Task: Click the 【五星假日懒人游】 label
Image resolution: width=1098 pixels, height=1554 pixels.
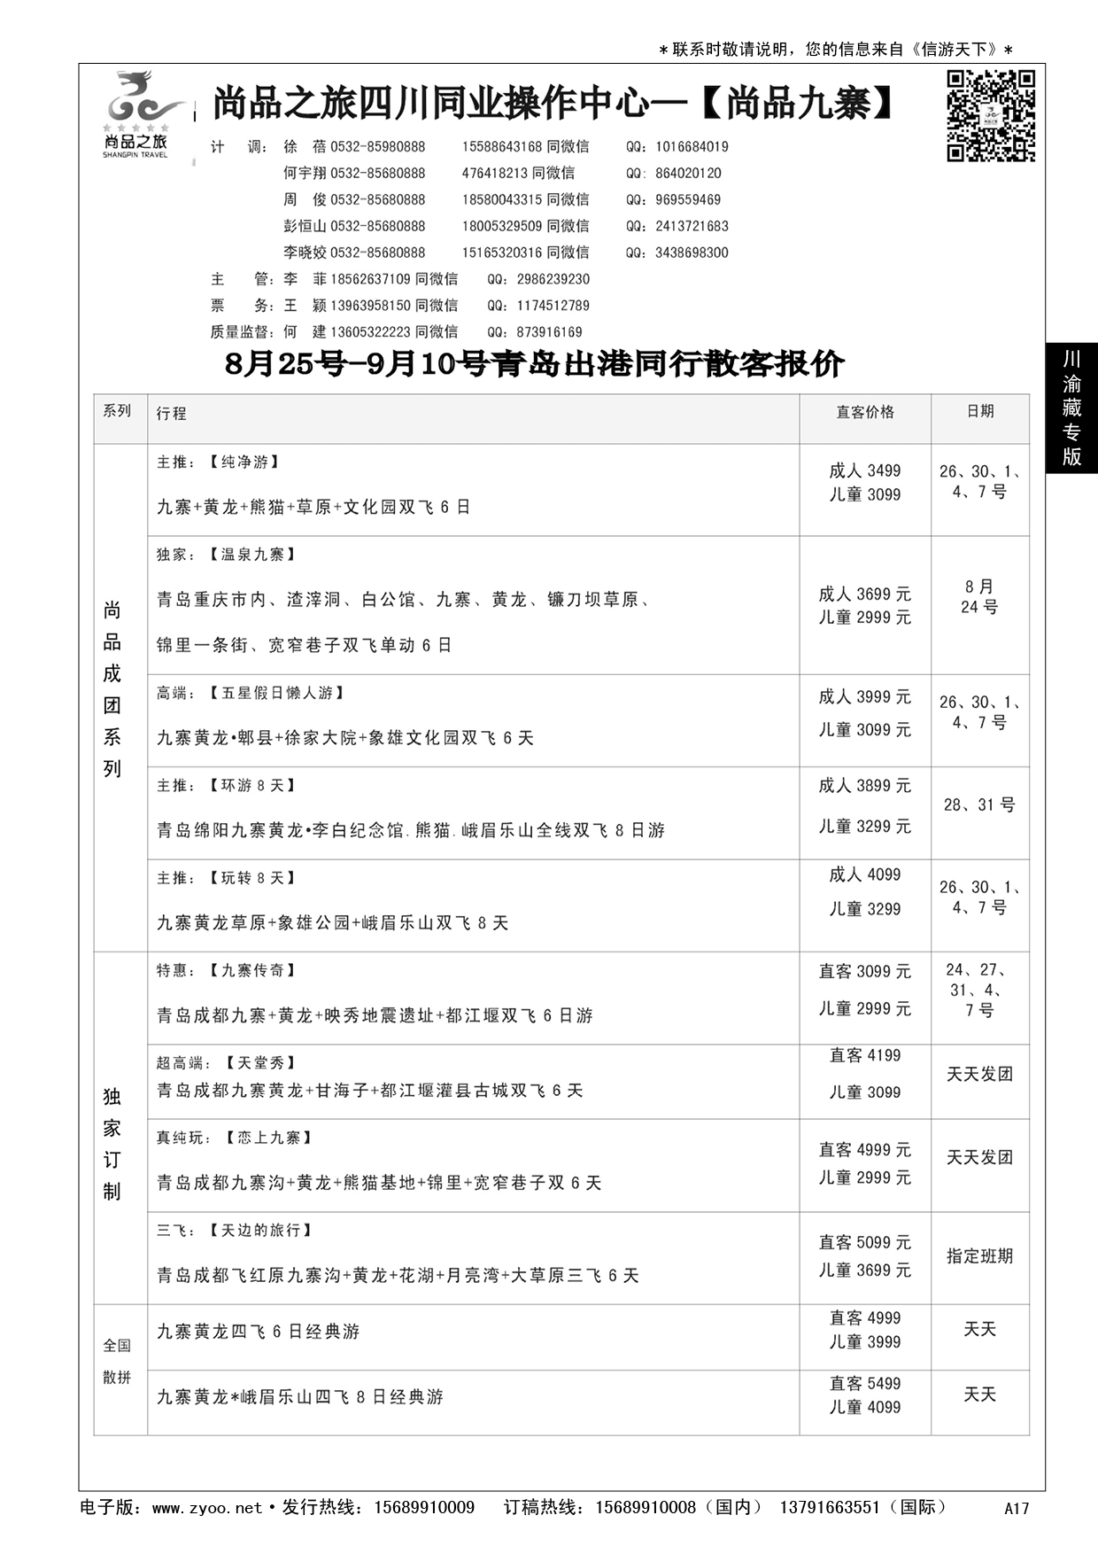Action: (275, 693)
